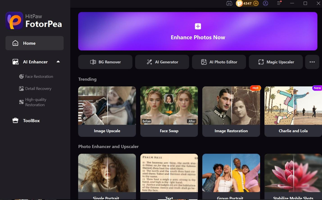322x200 pixels.
Task: Click the Charlie and Lola label
Action: click(293, 131)
